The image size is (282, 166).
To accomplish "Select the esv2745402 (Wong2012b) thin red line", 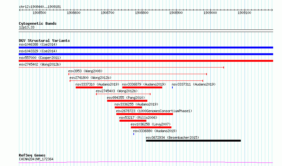I will coord(121,67).
